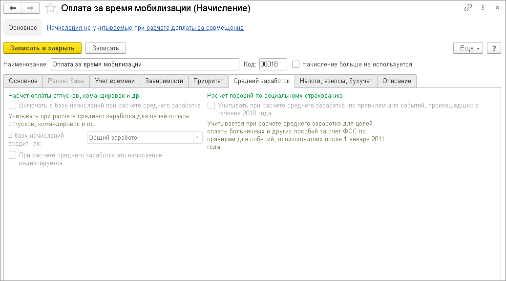Copy link using chain icon

468,8
